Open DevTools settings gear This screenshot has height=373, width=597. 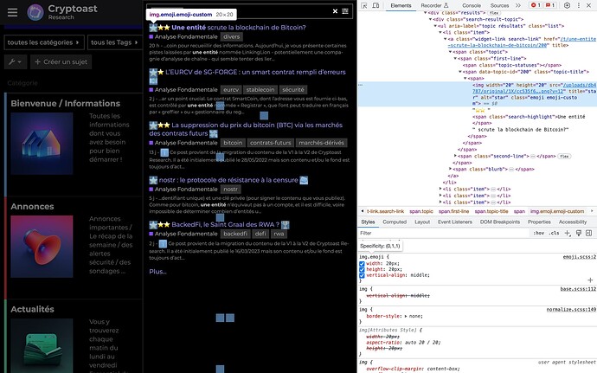(567, 5)
